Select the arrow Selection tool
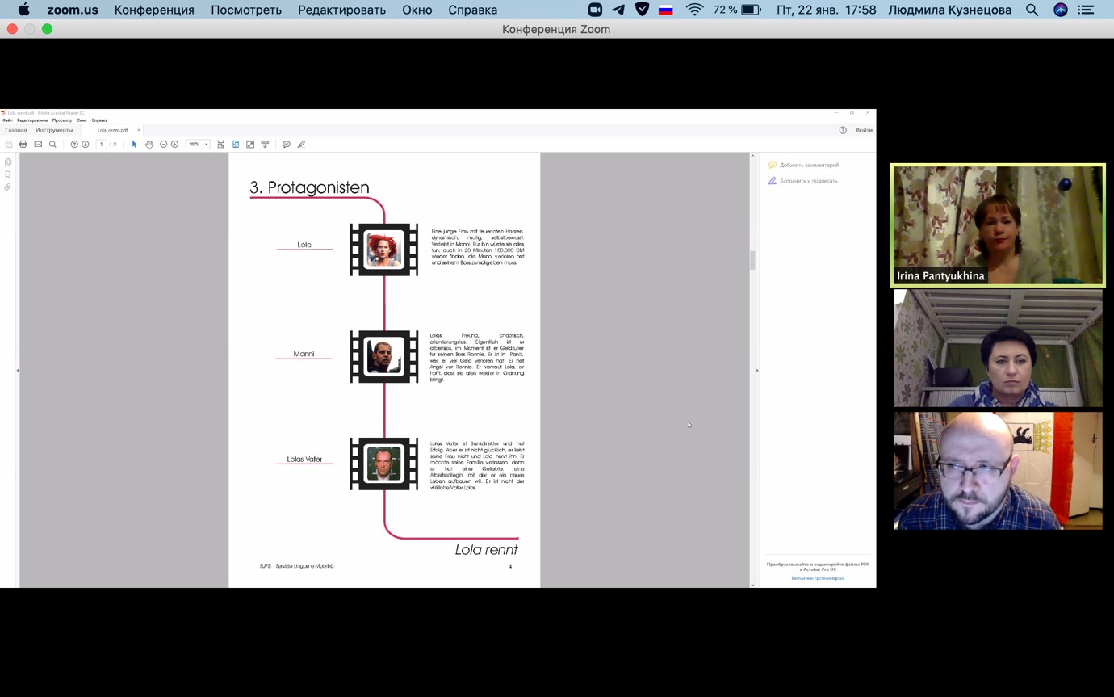 click(134, 145)
